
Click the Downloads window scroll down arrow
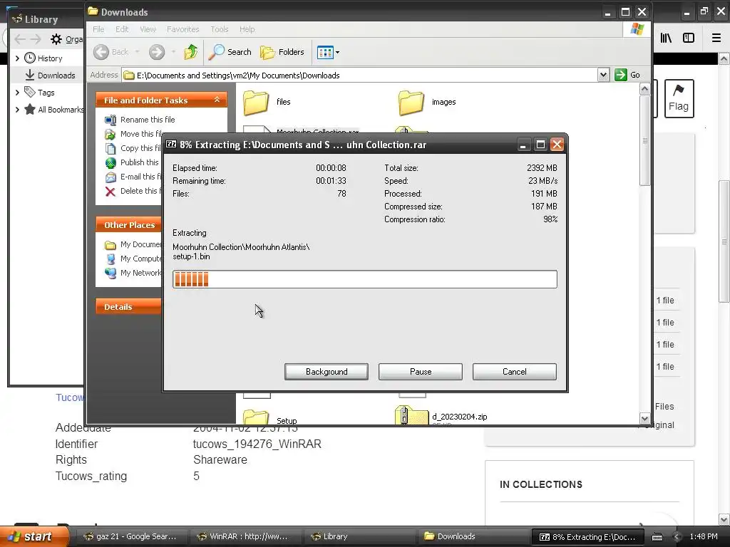tap(644, 419)
